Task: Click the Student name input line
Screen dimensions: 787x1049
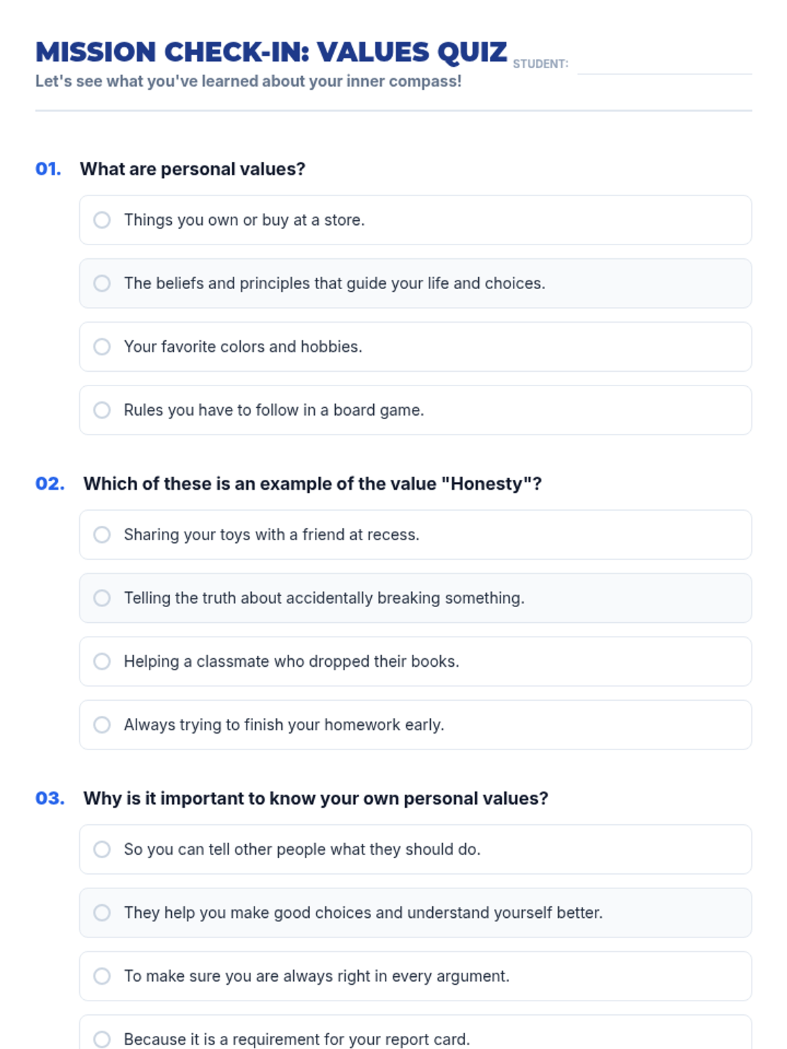Action: tap(664, 64)
